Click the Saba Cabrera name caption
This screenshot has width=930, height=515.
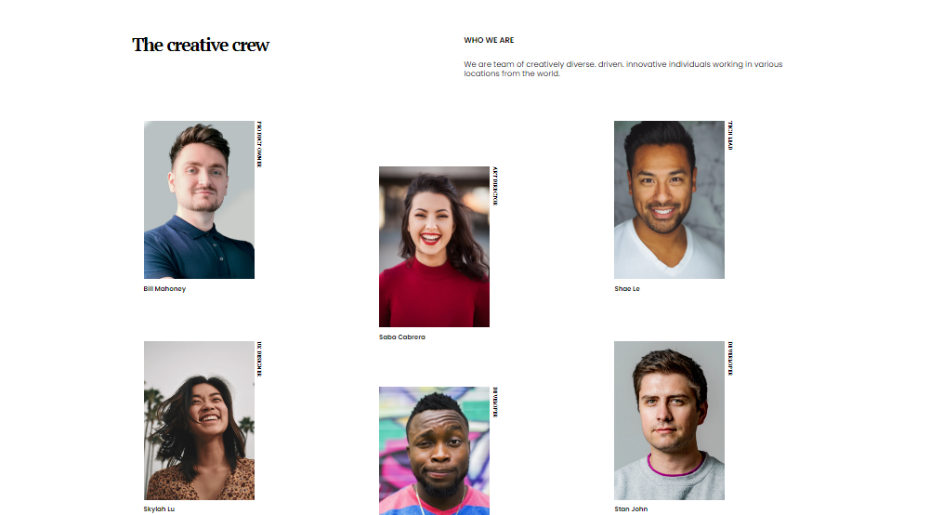click(402, 337)
